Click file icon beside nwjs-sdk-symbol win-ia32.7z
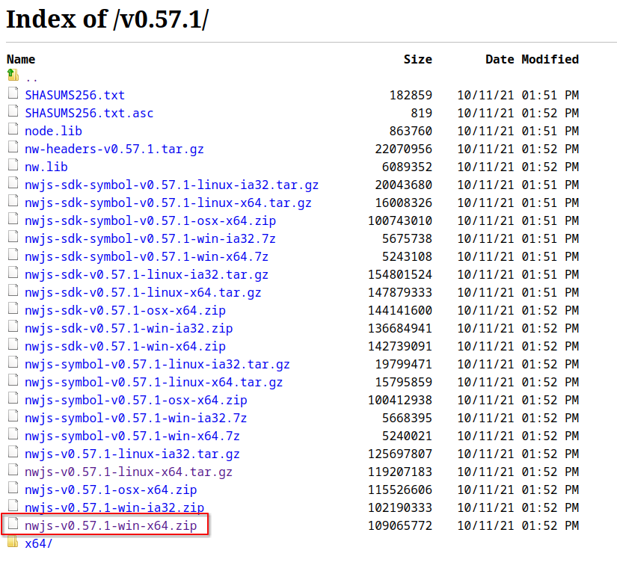617x565 pixels. click(13, 236)
